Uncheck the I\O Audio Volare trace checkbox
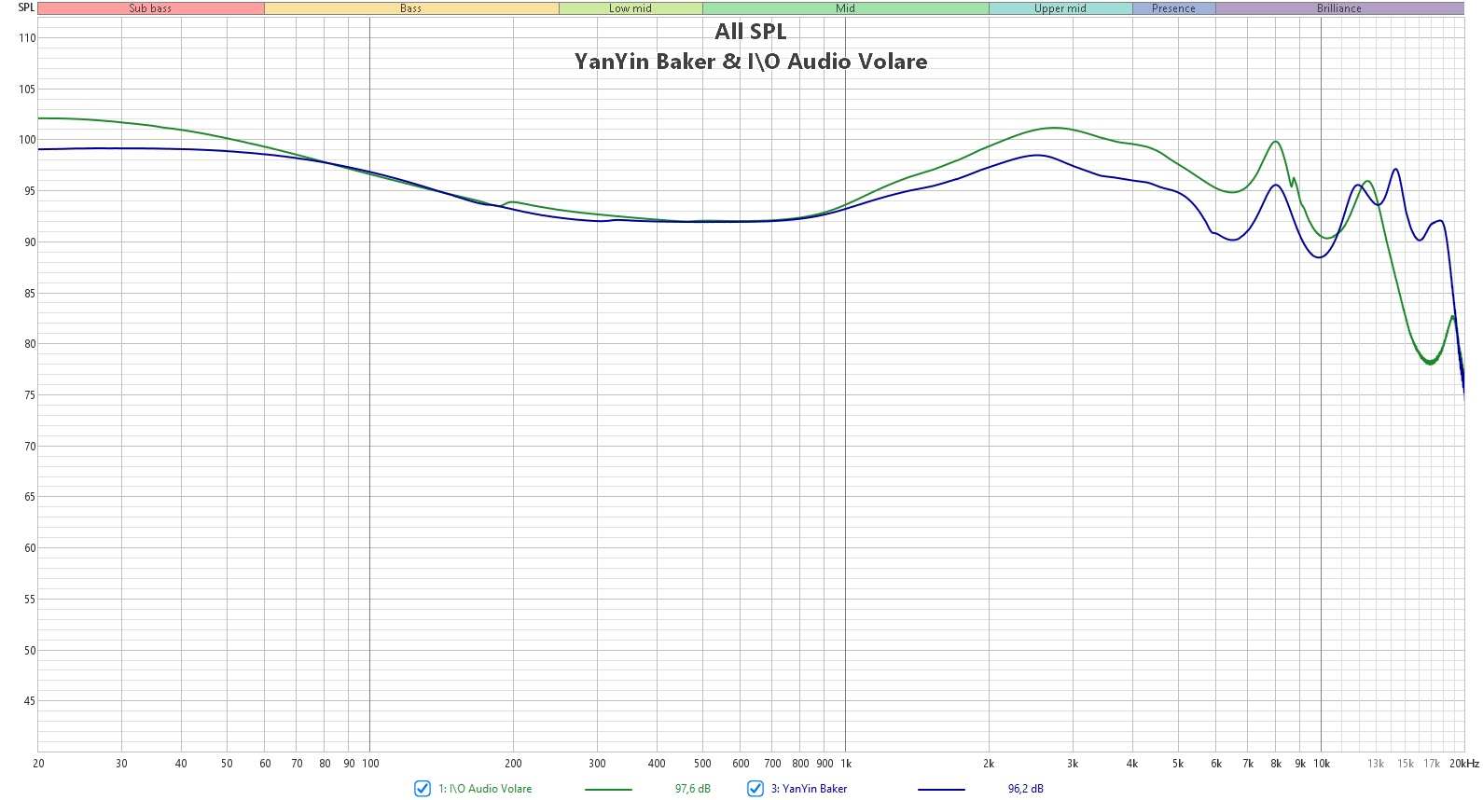Screen dimensions: 1483x800 coord(423,789)
